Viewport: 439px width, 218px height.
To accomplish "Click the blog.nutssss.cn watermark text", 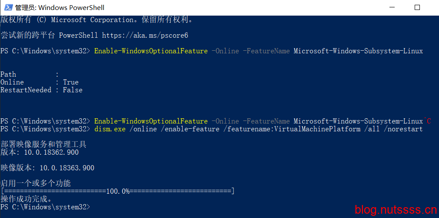I will (x=396, y=209).
